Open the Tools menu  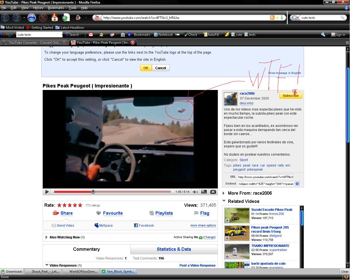coord(73,8)
